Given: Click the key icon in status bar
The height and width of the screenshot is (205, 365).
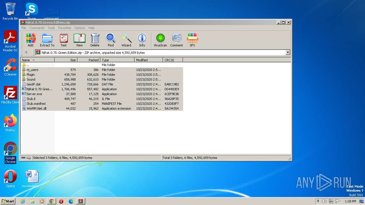Looking at the screenshot, I should pos(29,158).
